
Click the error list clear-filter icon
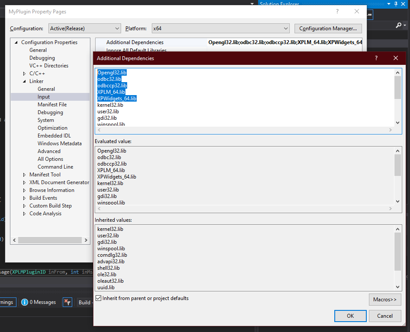pyautogui.click(x=67, y=302)
